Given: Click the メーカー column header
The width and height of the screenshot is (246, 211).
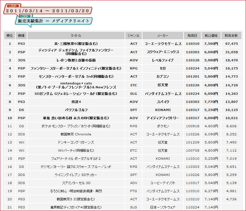Looking at the screenshot, I should tap(163, 36).
